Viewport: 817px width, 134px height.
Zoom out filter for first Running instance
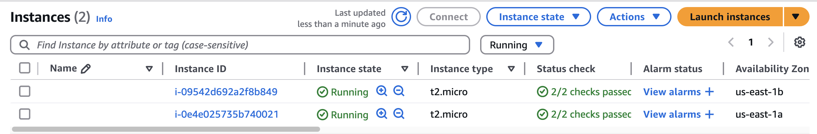399,91
